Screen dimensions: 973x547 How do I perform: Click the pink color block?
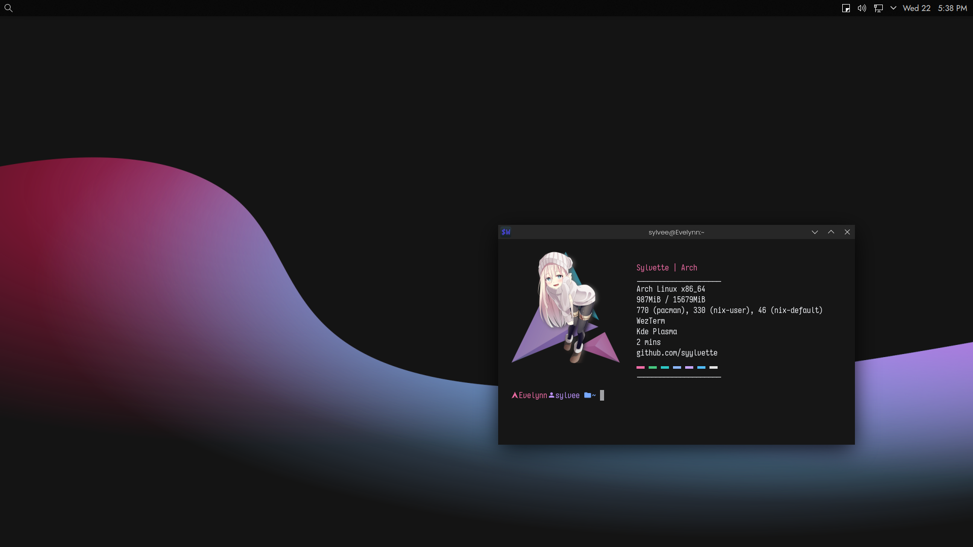[641, 367]
